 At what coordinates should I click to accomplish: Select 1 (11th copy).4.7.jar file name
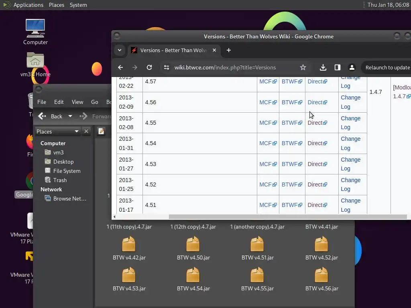(129, 227)
